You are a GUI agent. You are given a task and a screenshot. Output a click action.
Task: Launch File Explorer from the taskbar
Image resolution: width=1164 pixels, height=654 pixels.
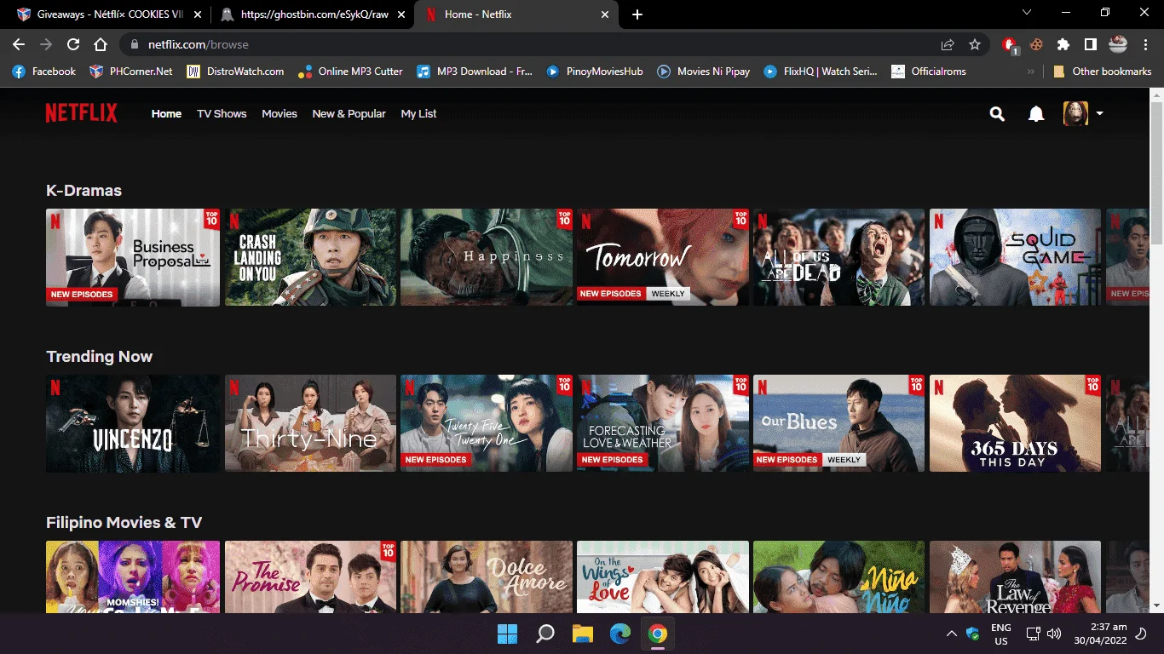click(582, 634)
